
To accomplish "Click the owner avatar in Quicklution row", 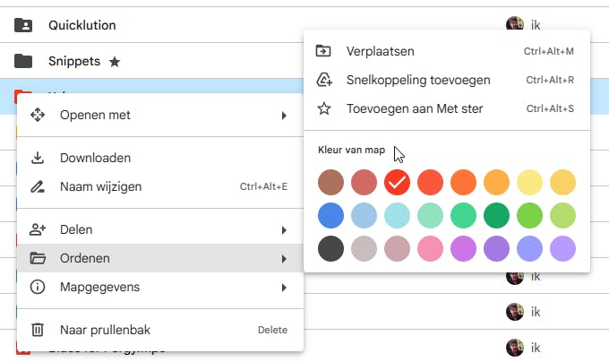I will point(514,25).
